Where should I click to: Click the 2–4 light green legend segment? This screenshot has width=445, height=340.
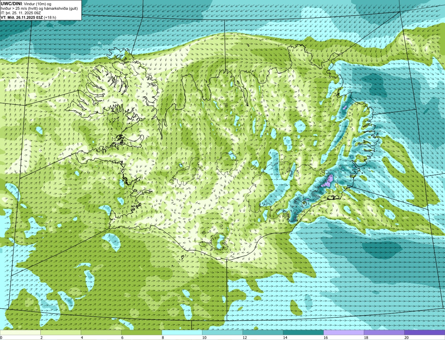pyautogui.click(x=60, y=332)
